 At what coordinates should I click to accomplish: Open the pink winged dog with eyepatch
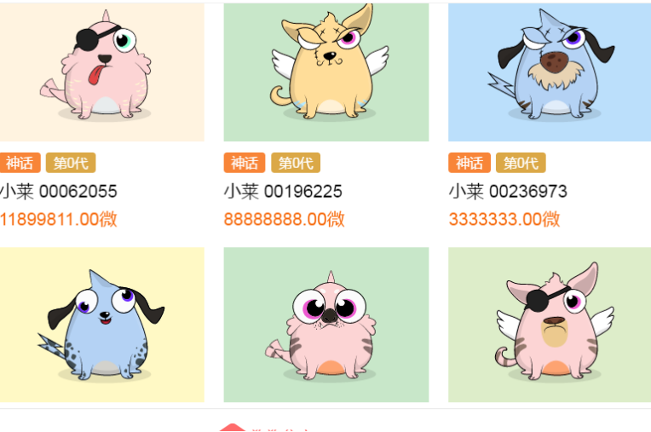coord(550,325)
